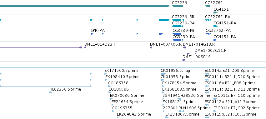The image size is (266, 119).
Task: Click the CG3239-RB transcript feature
Action: point(178,20)
